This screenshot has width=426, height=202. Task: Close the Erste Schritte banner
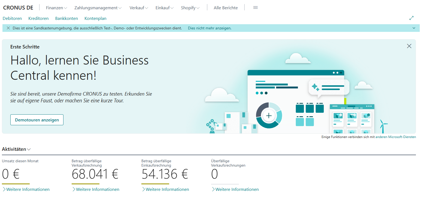pos(409,46)
